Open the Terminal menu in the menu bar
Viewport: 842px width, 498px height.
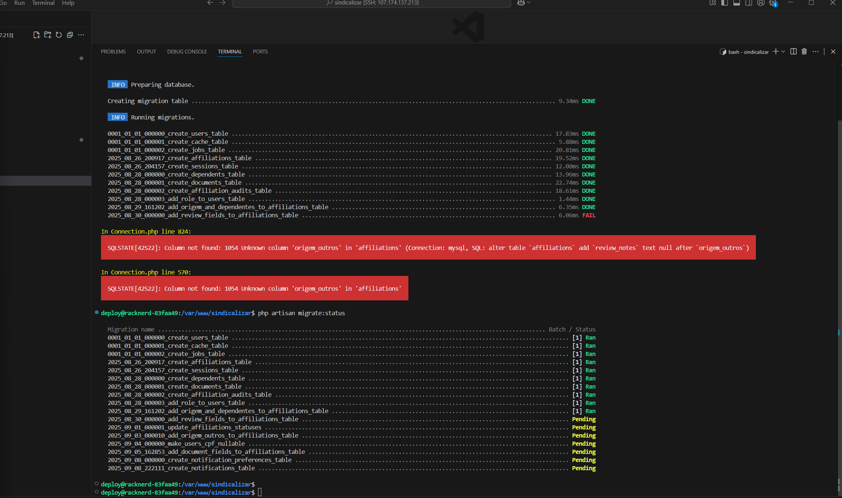[43, 3]
